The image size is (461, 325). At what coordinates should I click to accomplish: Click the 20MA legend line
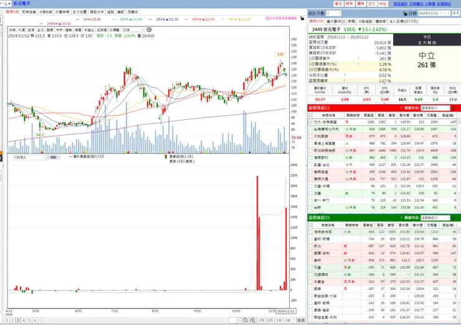point(163,19)
